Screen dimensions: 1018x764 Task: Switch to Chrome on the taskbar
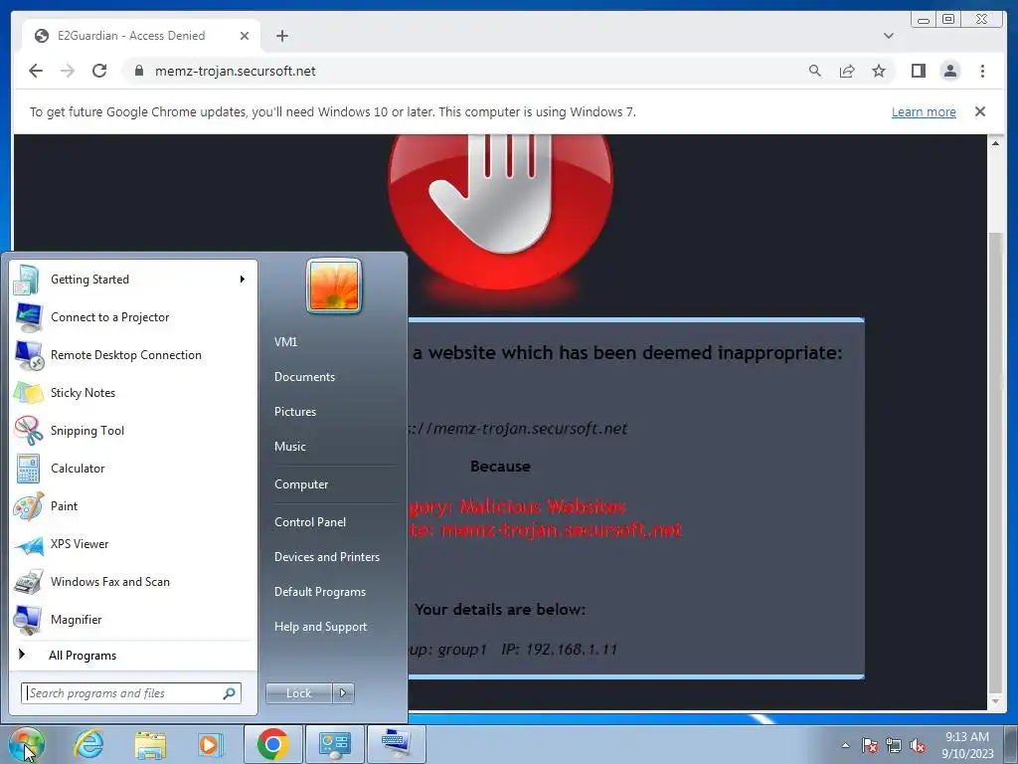(x=272, y=744)
